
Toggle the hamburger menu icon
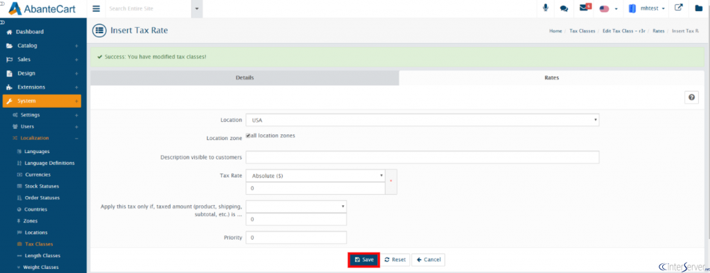coord(96,8)
